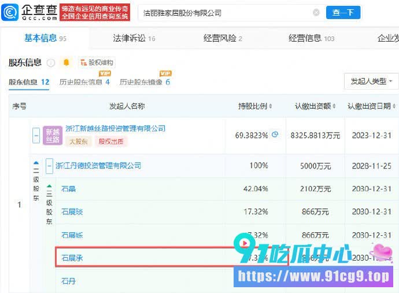Click the 查一下 search button
This screenshot has width=399, height=293.
pos(343,12)
